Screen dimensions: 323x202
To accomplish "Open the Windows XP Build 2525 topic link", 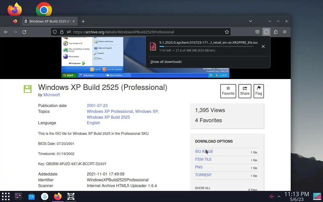I will tap(108, 117).
